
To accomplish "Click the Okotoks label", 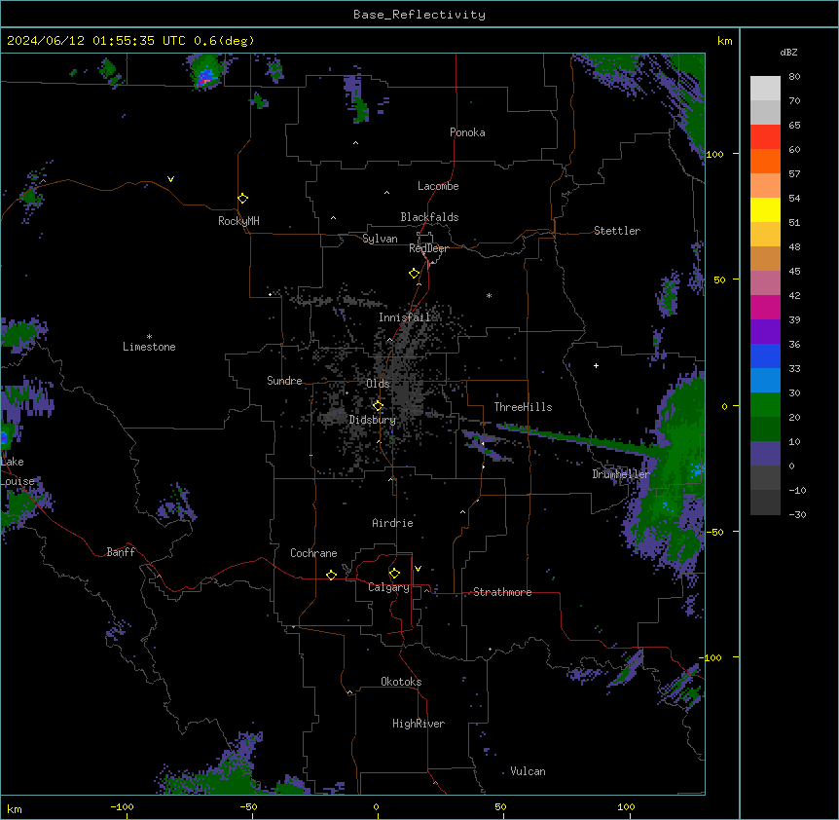I will [401, 682].
